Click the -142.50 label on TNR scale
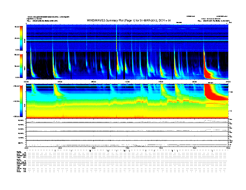The width and height of the screenshot is (246, 190). pyautogui.click(x=16, y=101)
